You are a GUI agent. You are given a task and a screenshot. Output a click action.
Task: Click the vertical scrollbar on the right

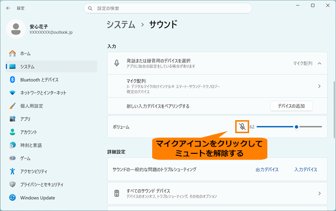pyautogui.click(x=334, y=110)
